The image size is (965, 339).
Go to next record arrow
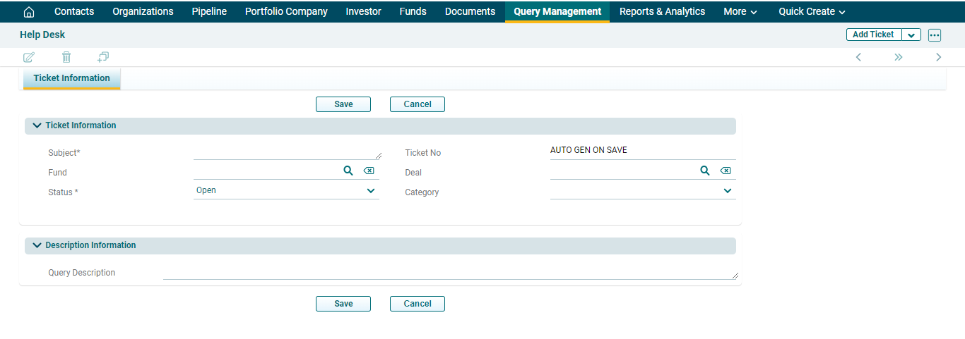[x=938, y=57]
